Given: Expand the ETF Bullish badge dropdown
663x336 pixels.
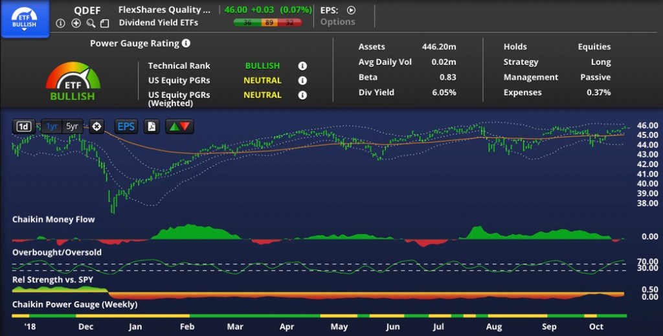Looking at the screenshot, I should click(x=25, y=19).
